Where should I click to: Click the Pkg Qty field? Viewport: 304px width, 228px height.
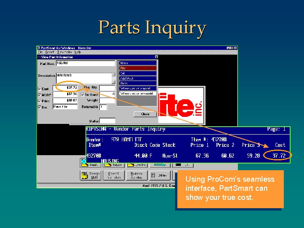107,88
